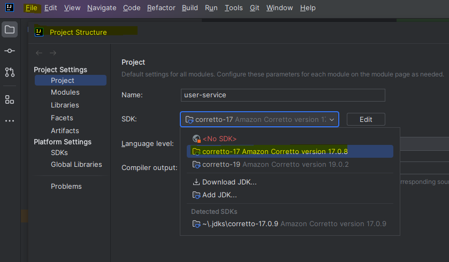Click the Name field with user-service
449x262 pixels.
coord(283,95)
